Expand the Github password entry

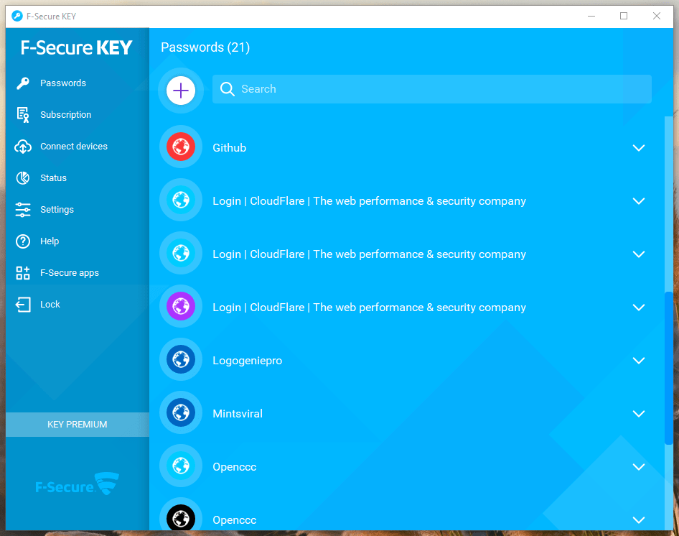(638, 147)
